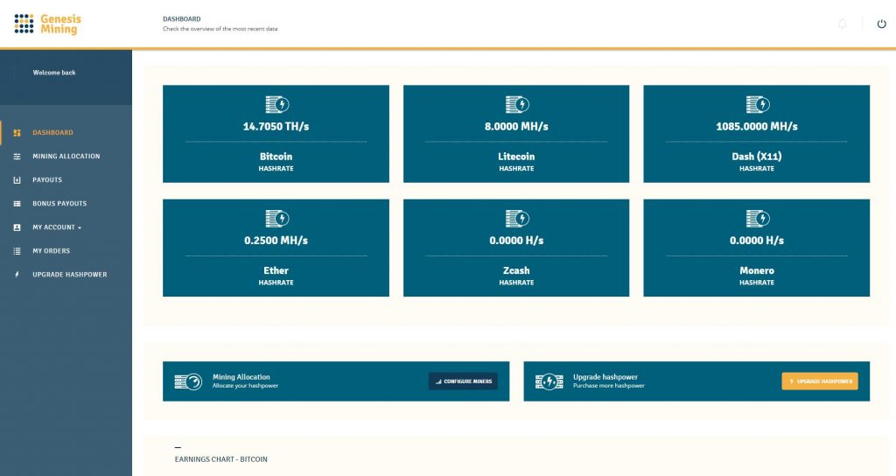Open Mining Allocation in the sidebar

tap(66, 156)
